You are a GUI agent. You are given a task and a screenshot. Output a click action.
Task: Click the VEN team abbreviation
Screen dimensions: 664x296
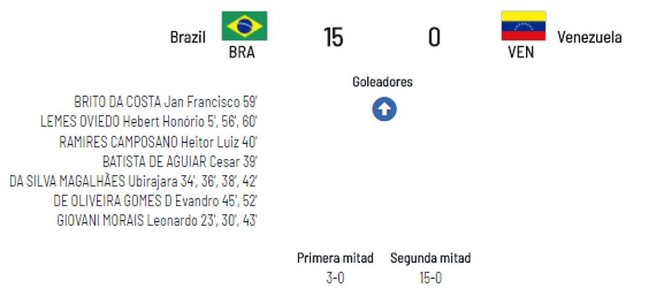click(521, 53)
